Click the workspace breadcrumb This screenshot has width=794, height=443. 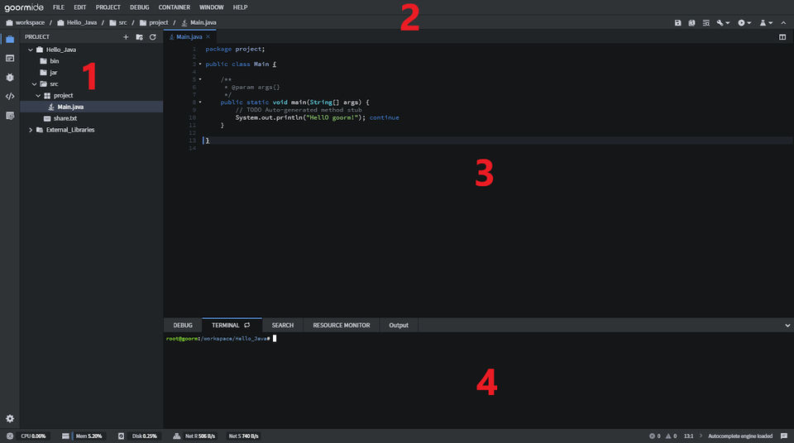click(30, 22)
